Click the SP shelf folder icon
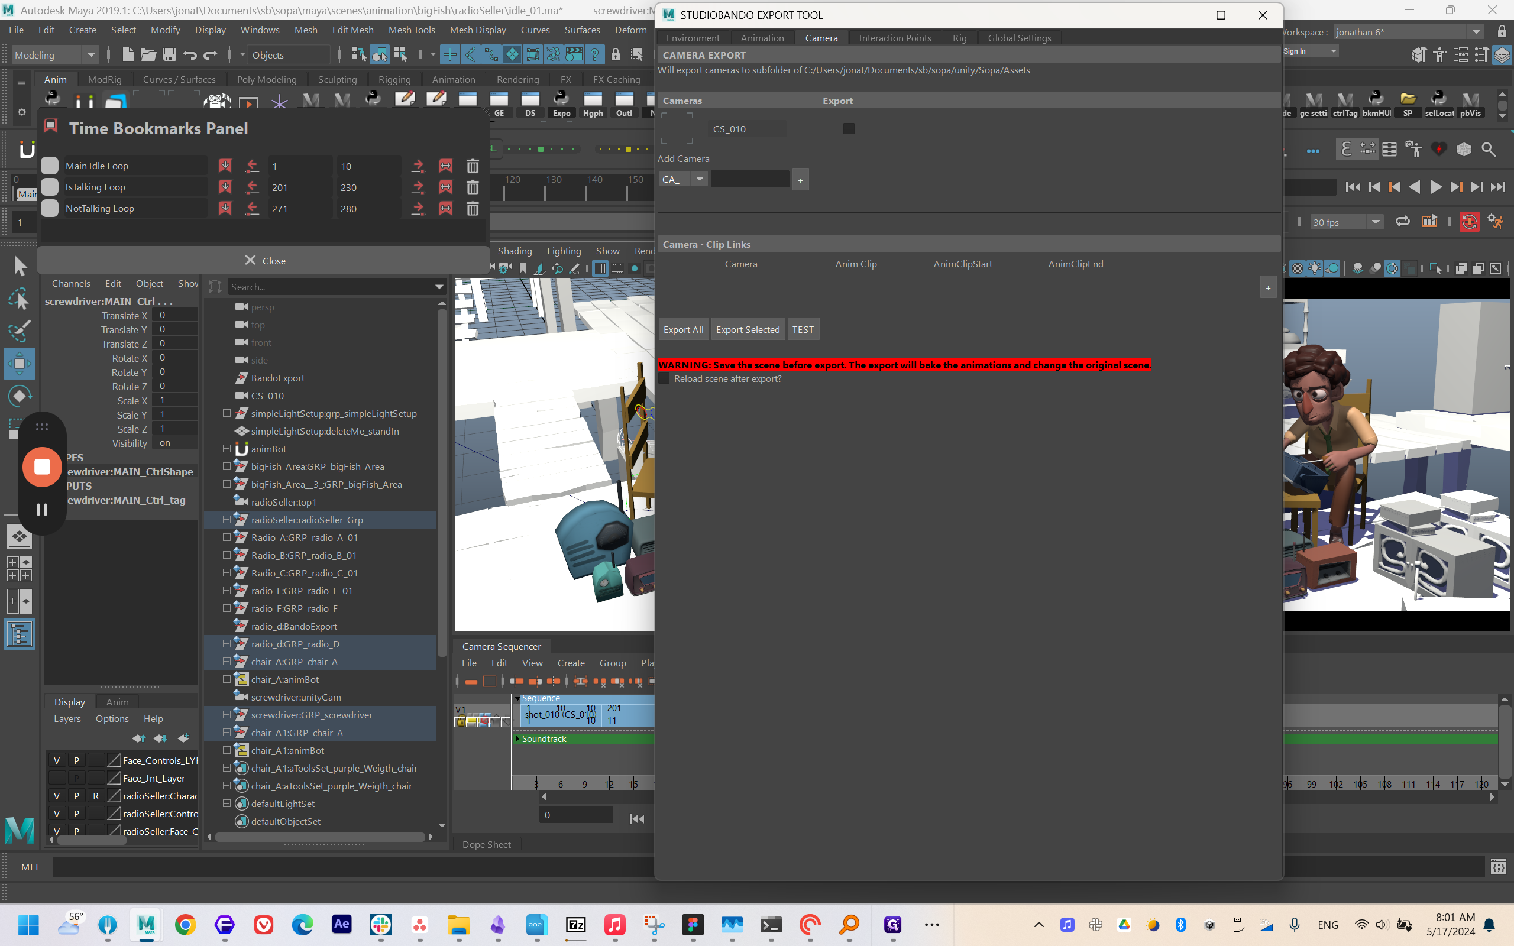1514x946 pixels. [1408, 105]
